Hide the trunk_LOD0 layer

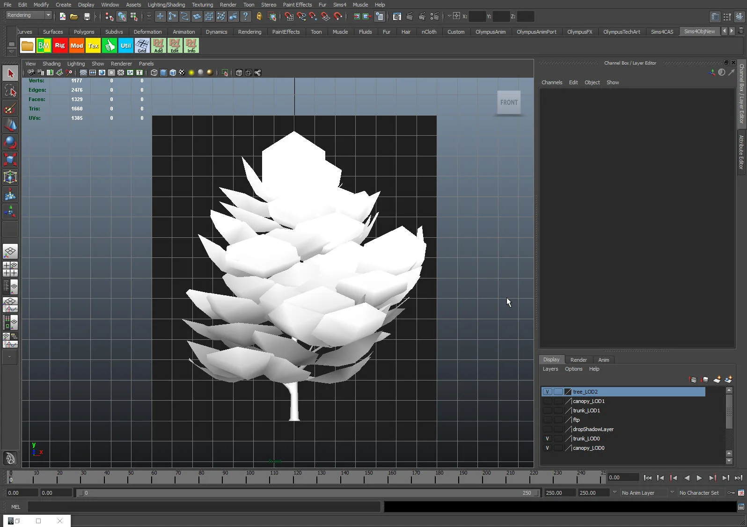pyautogui.click(x=547, y=439)
